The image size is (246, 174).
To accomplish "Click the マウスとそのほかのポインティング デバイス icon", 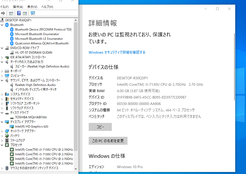I will (7, 168).
